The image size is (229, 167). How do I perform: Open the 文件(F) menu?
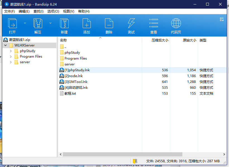pyautogui.click(x=9, y=11)
